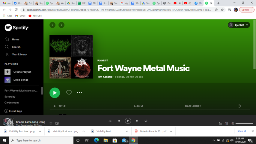Open Microsoft Edge from taskbar
256x144 pixels.
[x=96, y=140]
